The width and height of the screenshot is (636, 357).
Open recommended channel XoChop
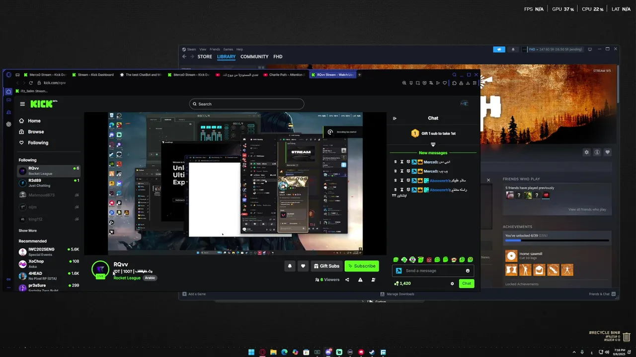coord(49,264)
